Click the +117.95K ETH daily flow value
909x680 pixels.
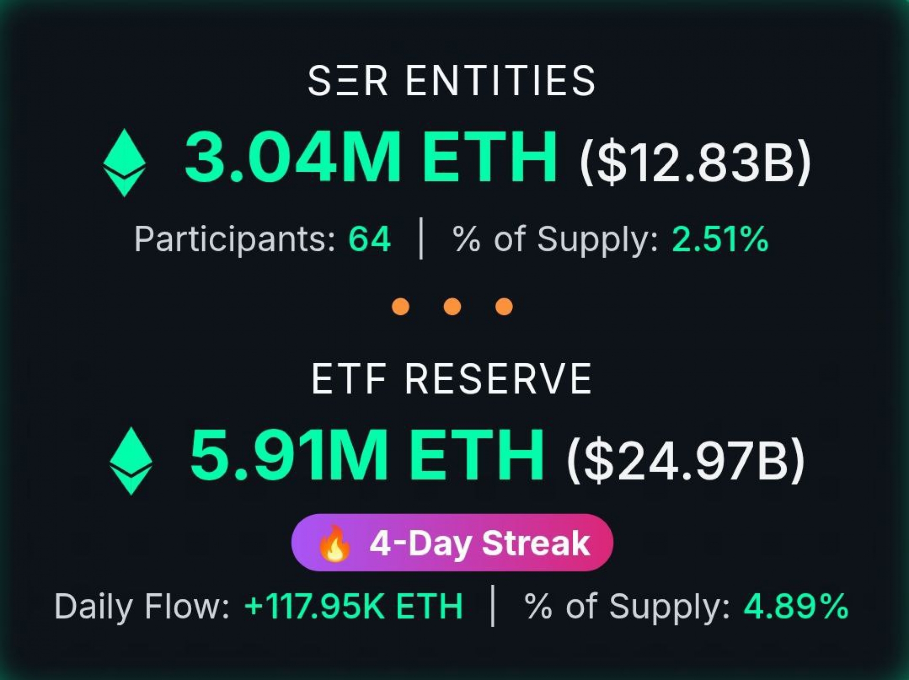pyautogui.click(x=354, y=606)
